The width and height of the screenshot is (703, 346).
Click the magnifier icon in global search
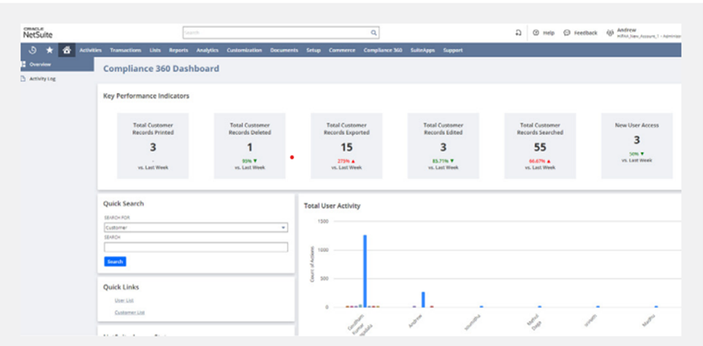point(373,32)
